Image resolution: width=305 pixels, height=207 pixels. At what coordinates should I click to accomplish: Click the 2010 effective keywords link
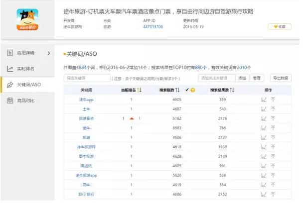point(242,68)
